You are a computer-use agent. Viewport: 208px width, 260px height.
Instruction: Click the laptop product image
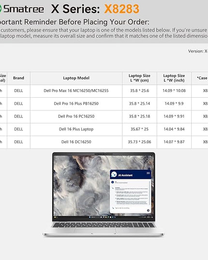click(104, 195)
